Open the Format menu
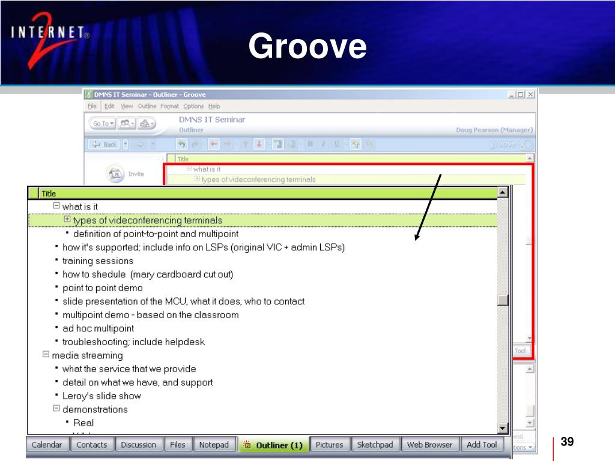This screenshot has height=461, width=615. tap(169, 106)
